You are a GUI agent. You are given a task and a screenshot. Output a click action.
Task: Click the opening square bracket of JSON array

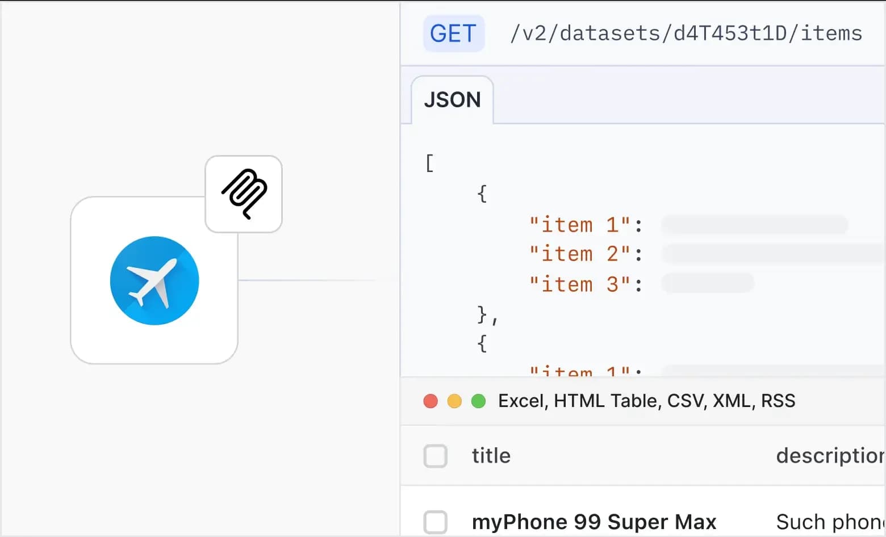coord(429,163)
